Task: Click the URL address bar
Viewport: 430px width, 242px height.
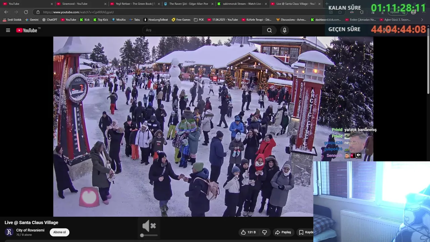Action: point(181,12)
